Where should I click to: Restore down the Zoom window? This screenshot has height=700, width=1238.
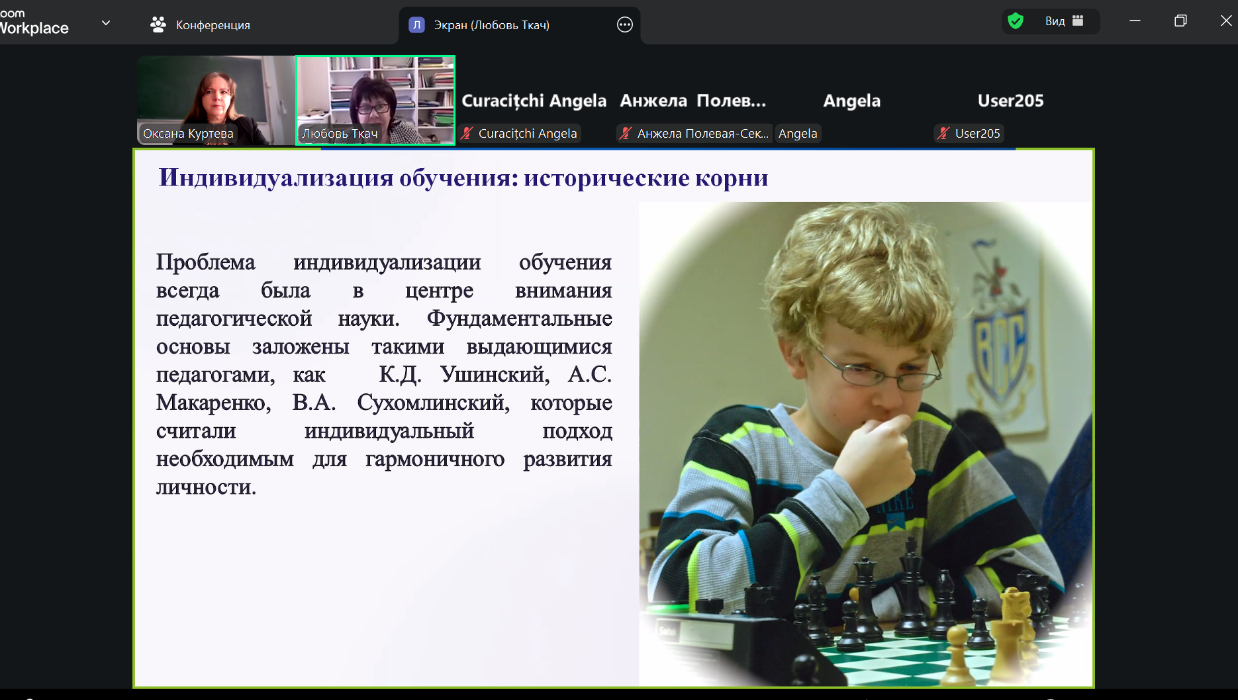click(x=1180, y=21)
